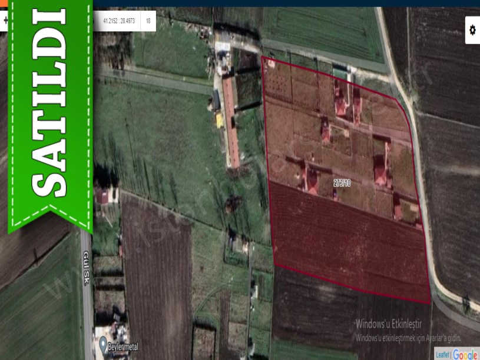Click the long orange-roofed building west of parcel

pos(231,121)
